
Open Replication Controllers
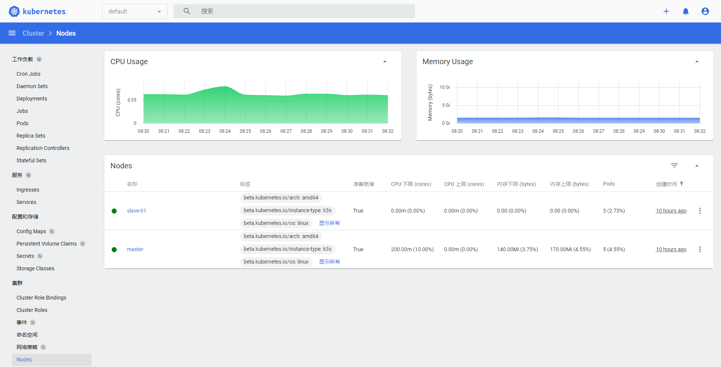(43, 148)
